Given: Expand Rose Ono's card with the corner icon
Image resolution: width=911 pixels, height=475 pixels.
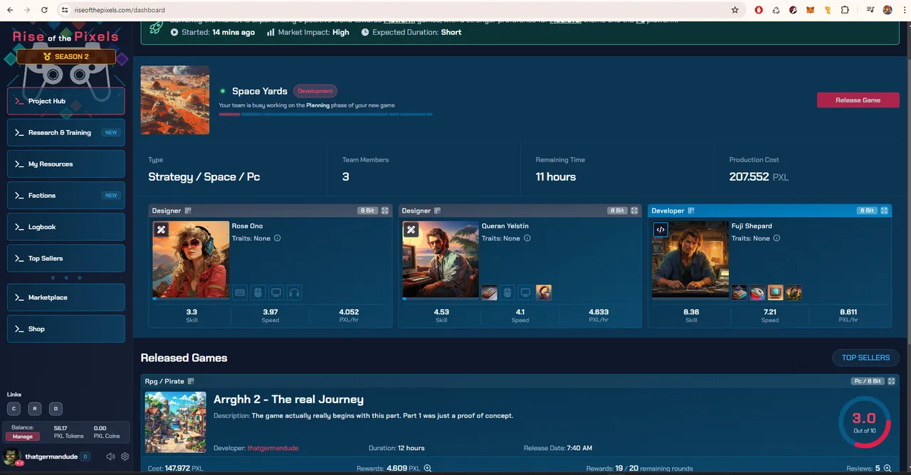Looking at the screenshot, I should pos(385,210).
